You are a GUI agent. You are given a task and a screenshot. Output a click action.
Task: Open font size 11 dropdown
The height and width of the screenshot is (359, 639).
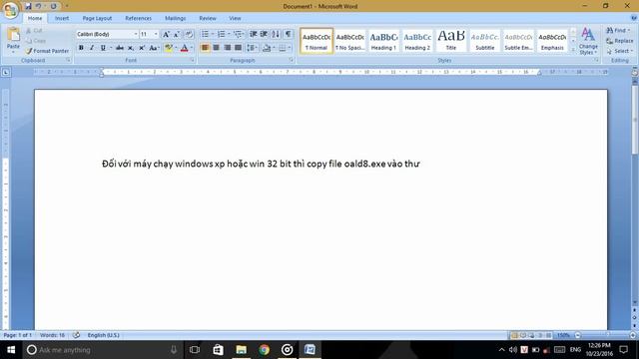coord(156,34)
